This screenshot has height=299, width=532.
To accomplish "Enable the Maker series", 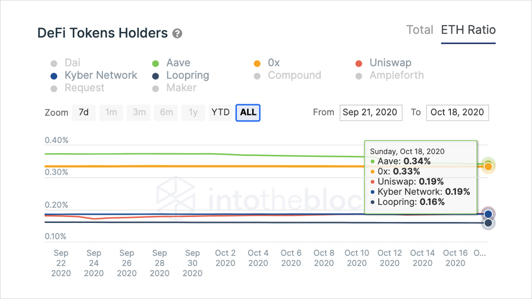I will tap(181, 88).
